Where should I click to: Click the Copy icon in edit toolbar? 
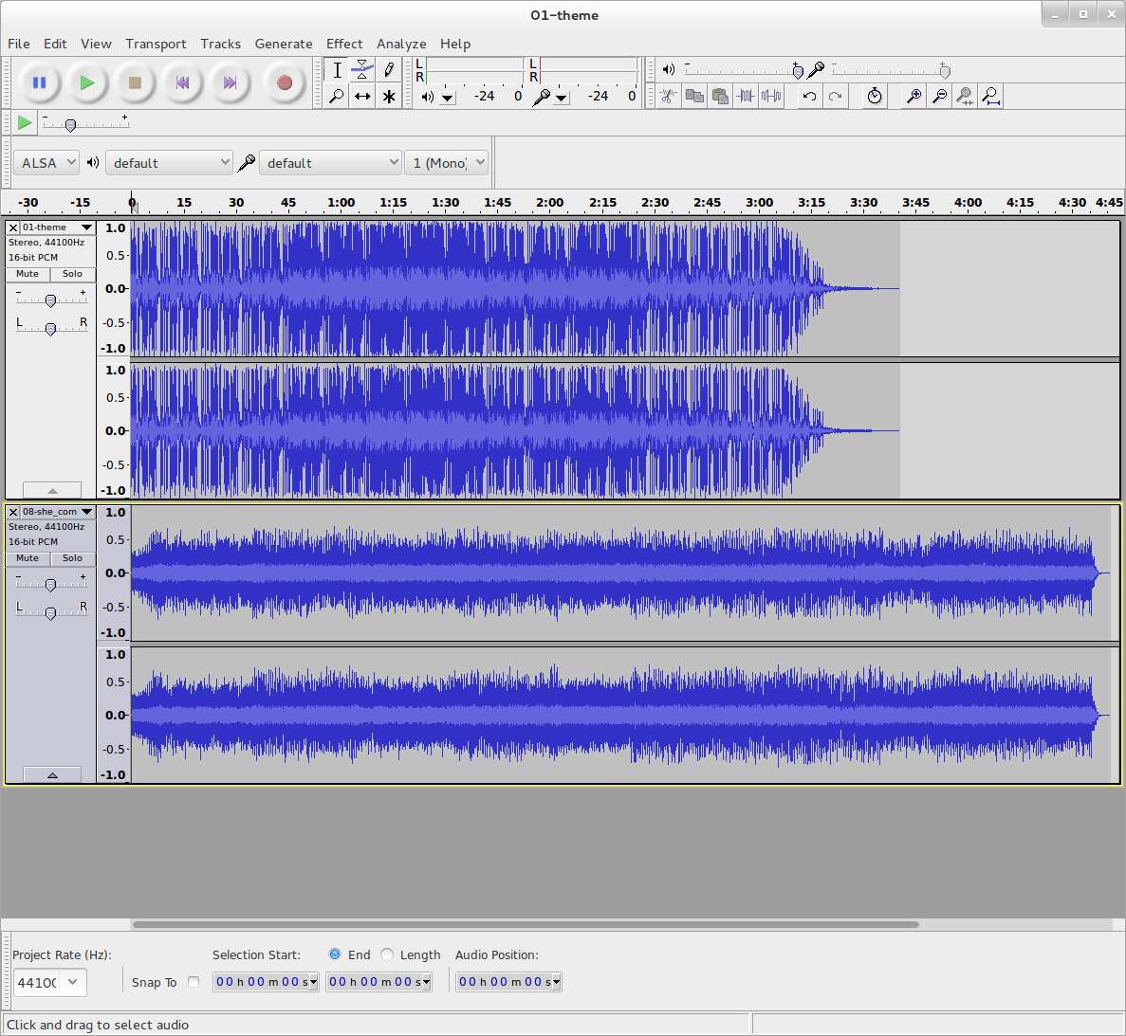coord(694,96)
